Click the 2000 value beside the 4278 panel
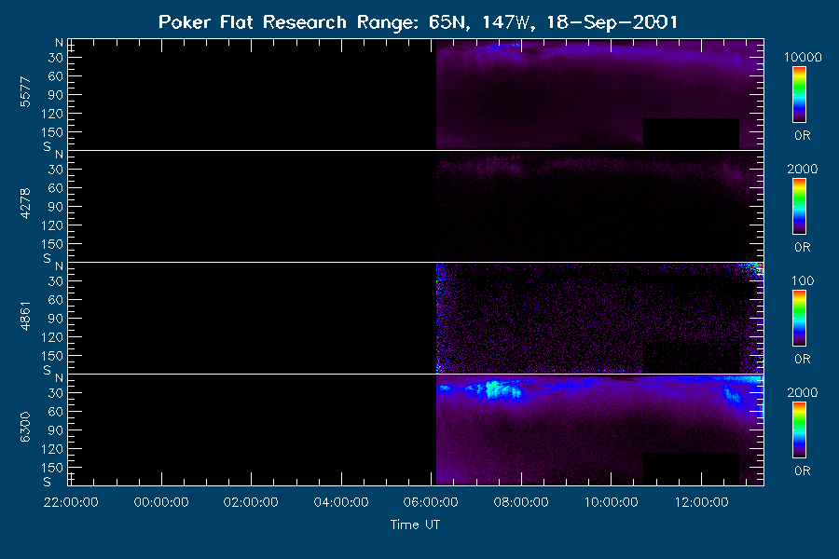839x559 pixels. (x=803, y=169)
